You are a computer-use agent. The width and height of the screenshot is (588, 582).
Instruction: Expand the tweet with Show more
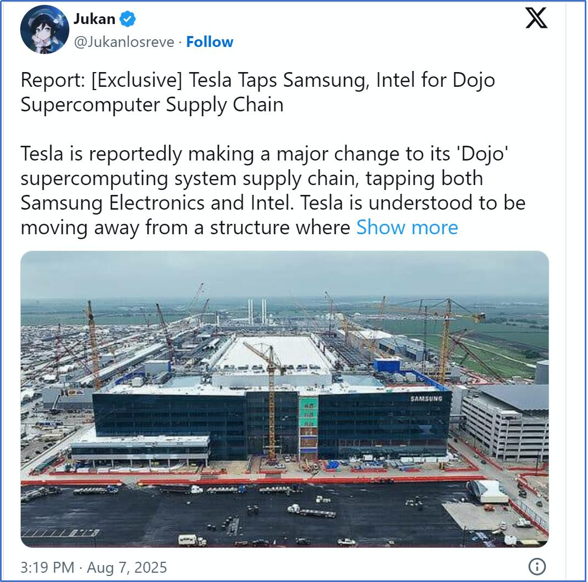tap(407, 227)
